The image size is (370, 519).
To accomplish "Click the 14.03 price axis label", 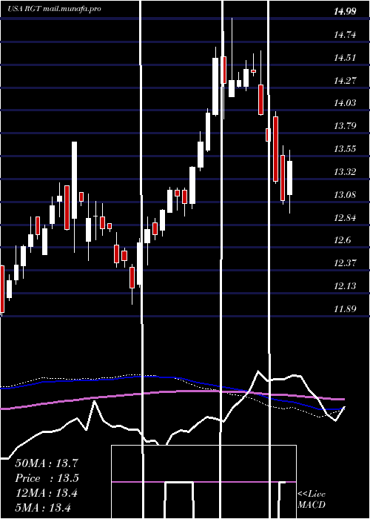I will click(x=345, y=103).
